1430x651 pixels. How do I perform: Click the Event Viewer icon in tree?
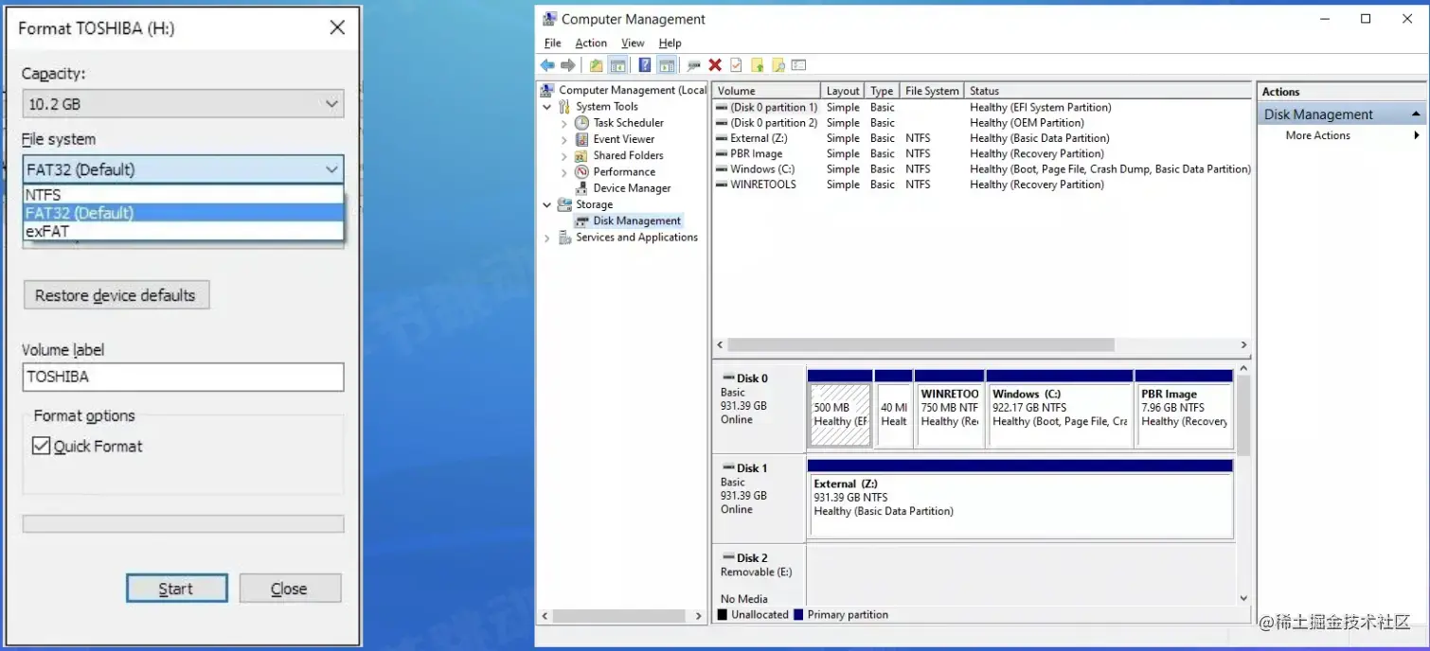tap(581, 139)
